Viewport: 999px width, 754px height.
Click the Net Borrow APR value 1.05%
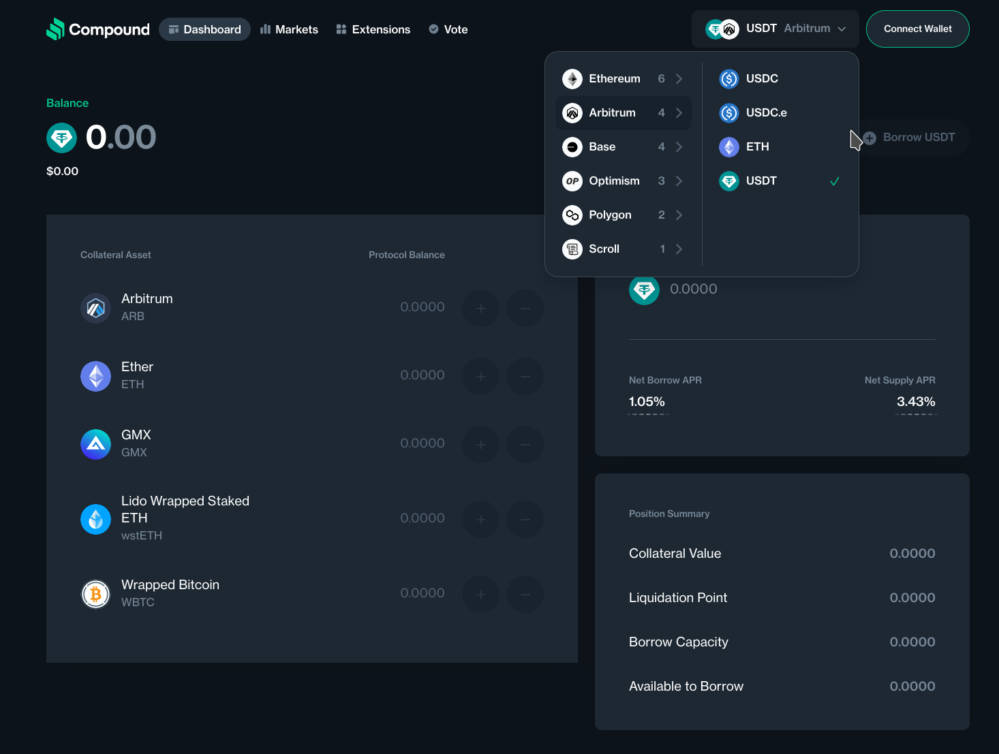pyautogui.click(x=647, y=402)
